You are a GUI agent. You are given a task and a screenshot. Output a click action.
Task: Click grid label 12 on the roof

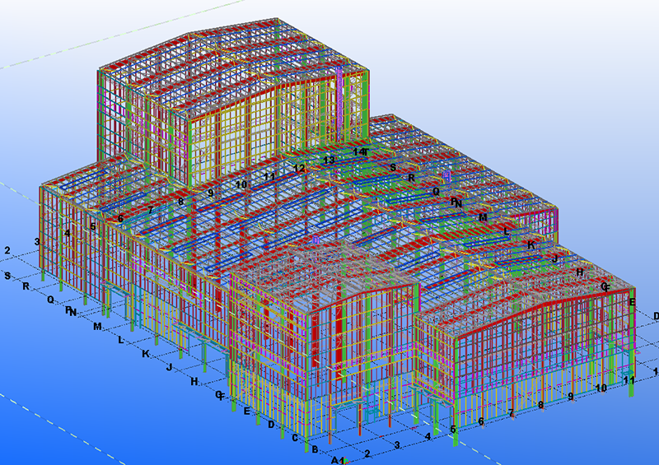(x=299, y=168)
